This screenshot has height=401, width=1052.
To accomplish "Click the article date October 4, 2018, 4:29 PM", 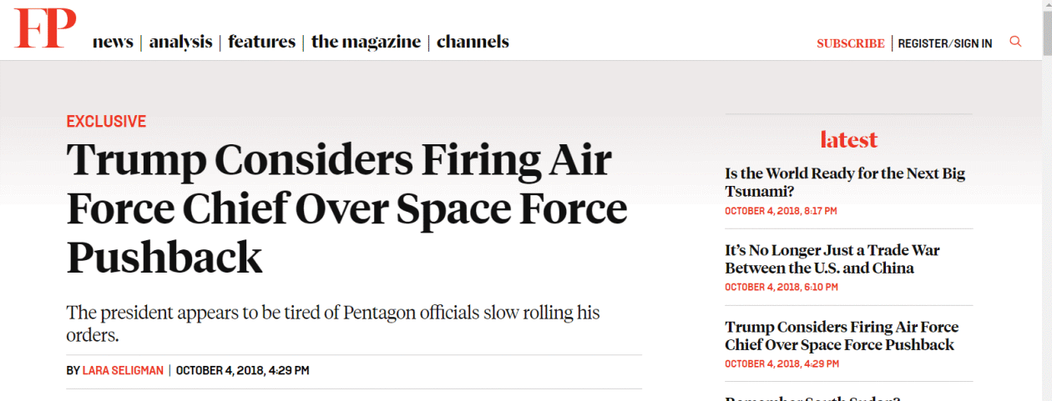I will [x=242, y=370].
